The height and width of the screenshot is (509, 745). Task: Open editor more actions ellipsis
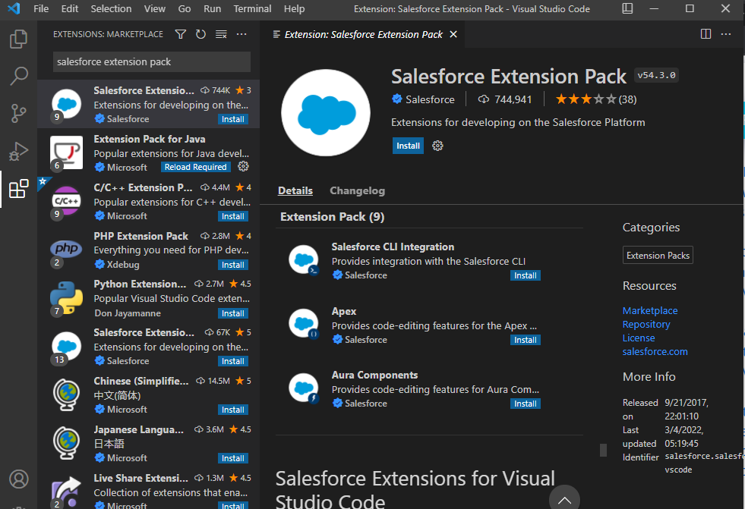726,34
